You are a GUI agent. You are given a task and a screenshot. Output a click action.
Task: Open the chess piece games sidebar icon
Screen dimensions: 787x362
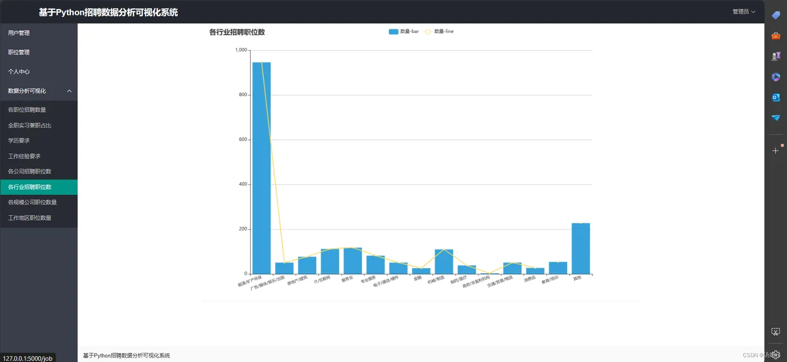point(776,56)
